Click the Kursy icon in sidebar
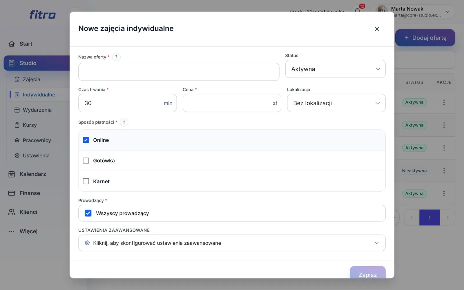The width and height of the screenshot is (464, 290). (17, 125)
